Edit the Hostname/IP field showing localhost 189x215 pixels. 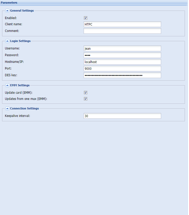pyautogui.click(x=122, y=62)
